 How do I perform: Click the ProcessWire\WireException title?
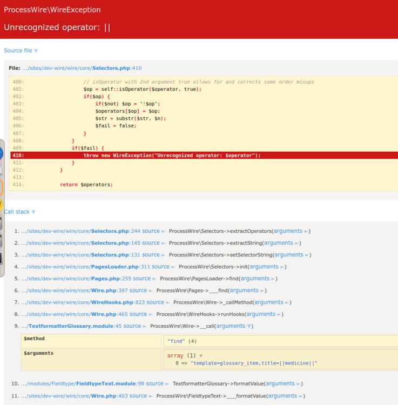[x=52, y=10]
